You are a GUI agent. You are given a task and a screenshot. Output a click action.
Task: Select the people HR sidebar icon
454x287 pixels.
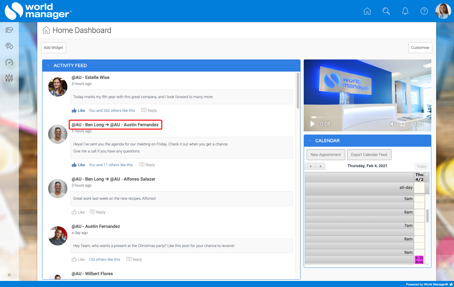[9, 78]
